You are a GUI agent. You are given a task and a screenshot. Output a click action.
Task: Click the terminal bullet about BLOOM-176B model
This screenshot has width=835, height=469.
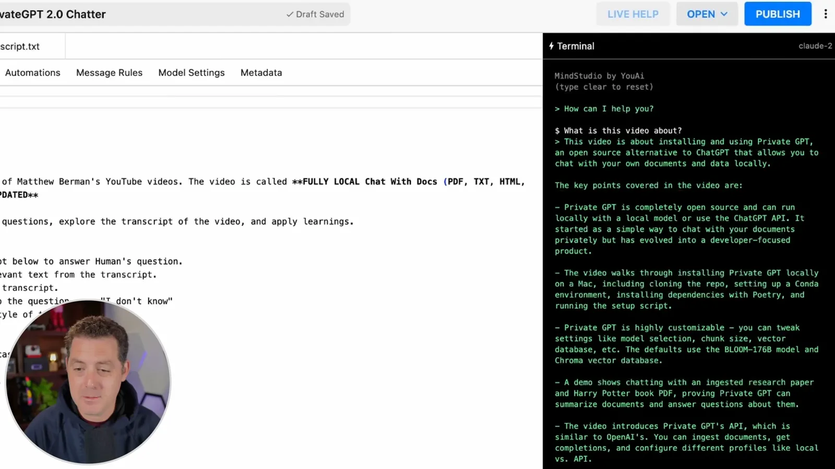point(686,344)
